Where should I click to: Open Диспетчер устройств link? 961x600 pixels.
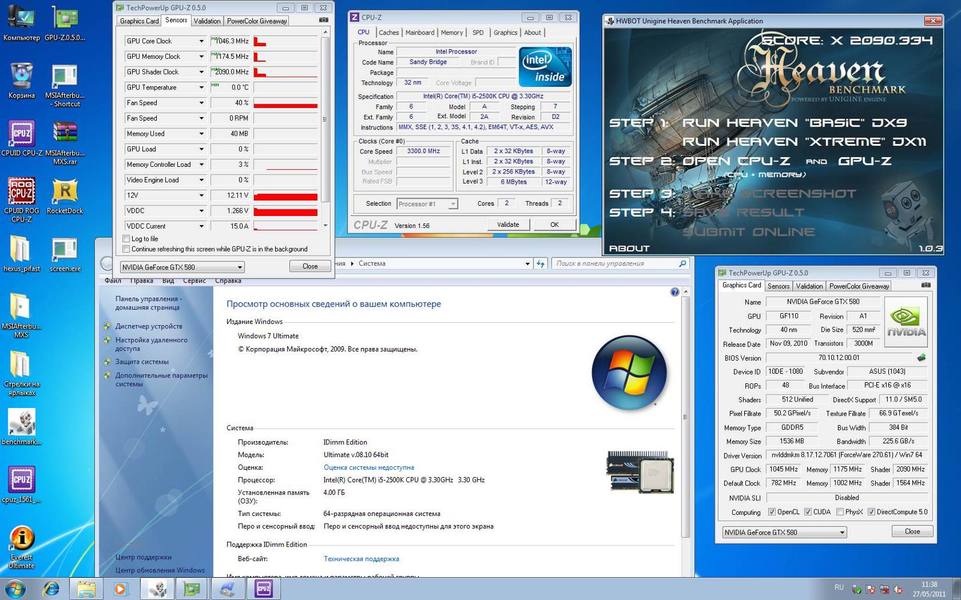(x=149, y=326)
